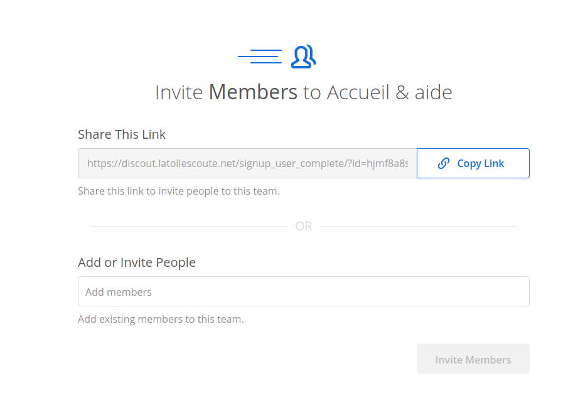Viewport: 573px width, 405px height.
Task: Click the Accueil & aide team name
Action: [388, 92]
